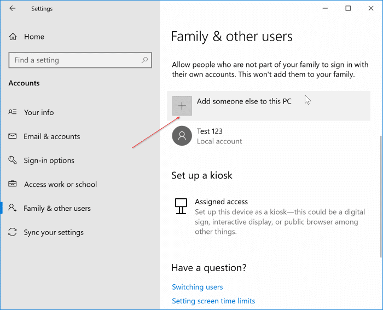Open Setting screen time limits link
The image size is (383, 310).
click(x=213, y=301)
